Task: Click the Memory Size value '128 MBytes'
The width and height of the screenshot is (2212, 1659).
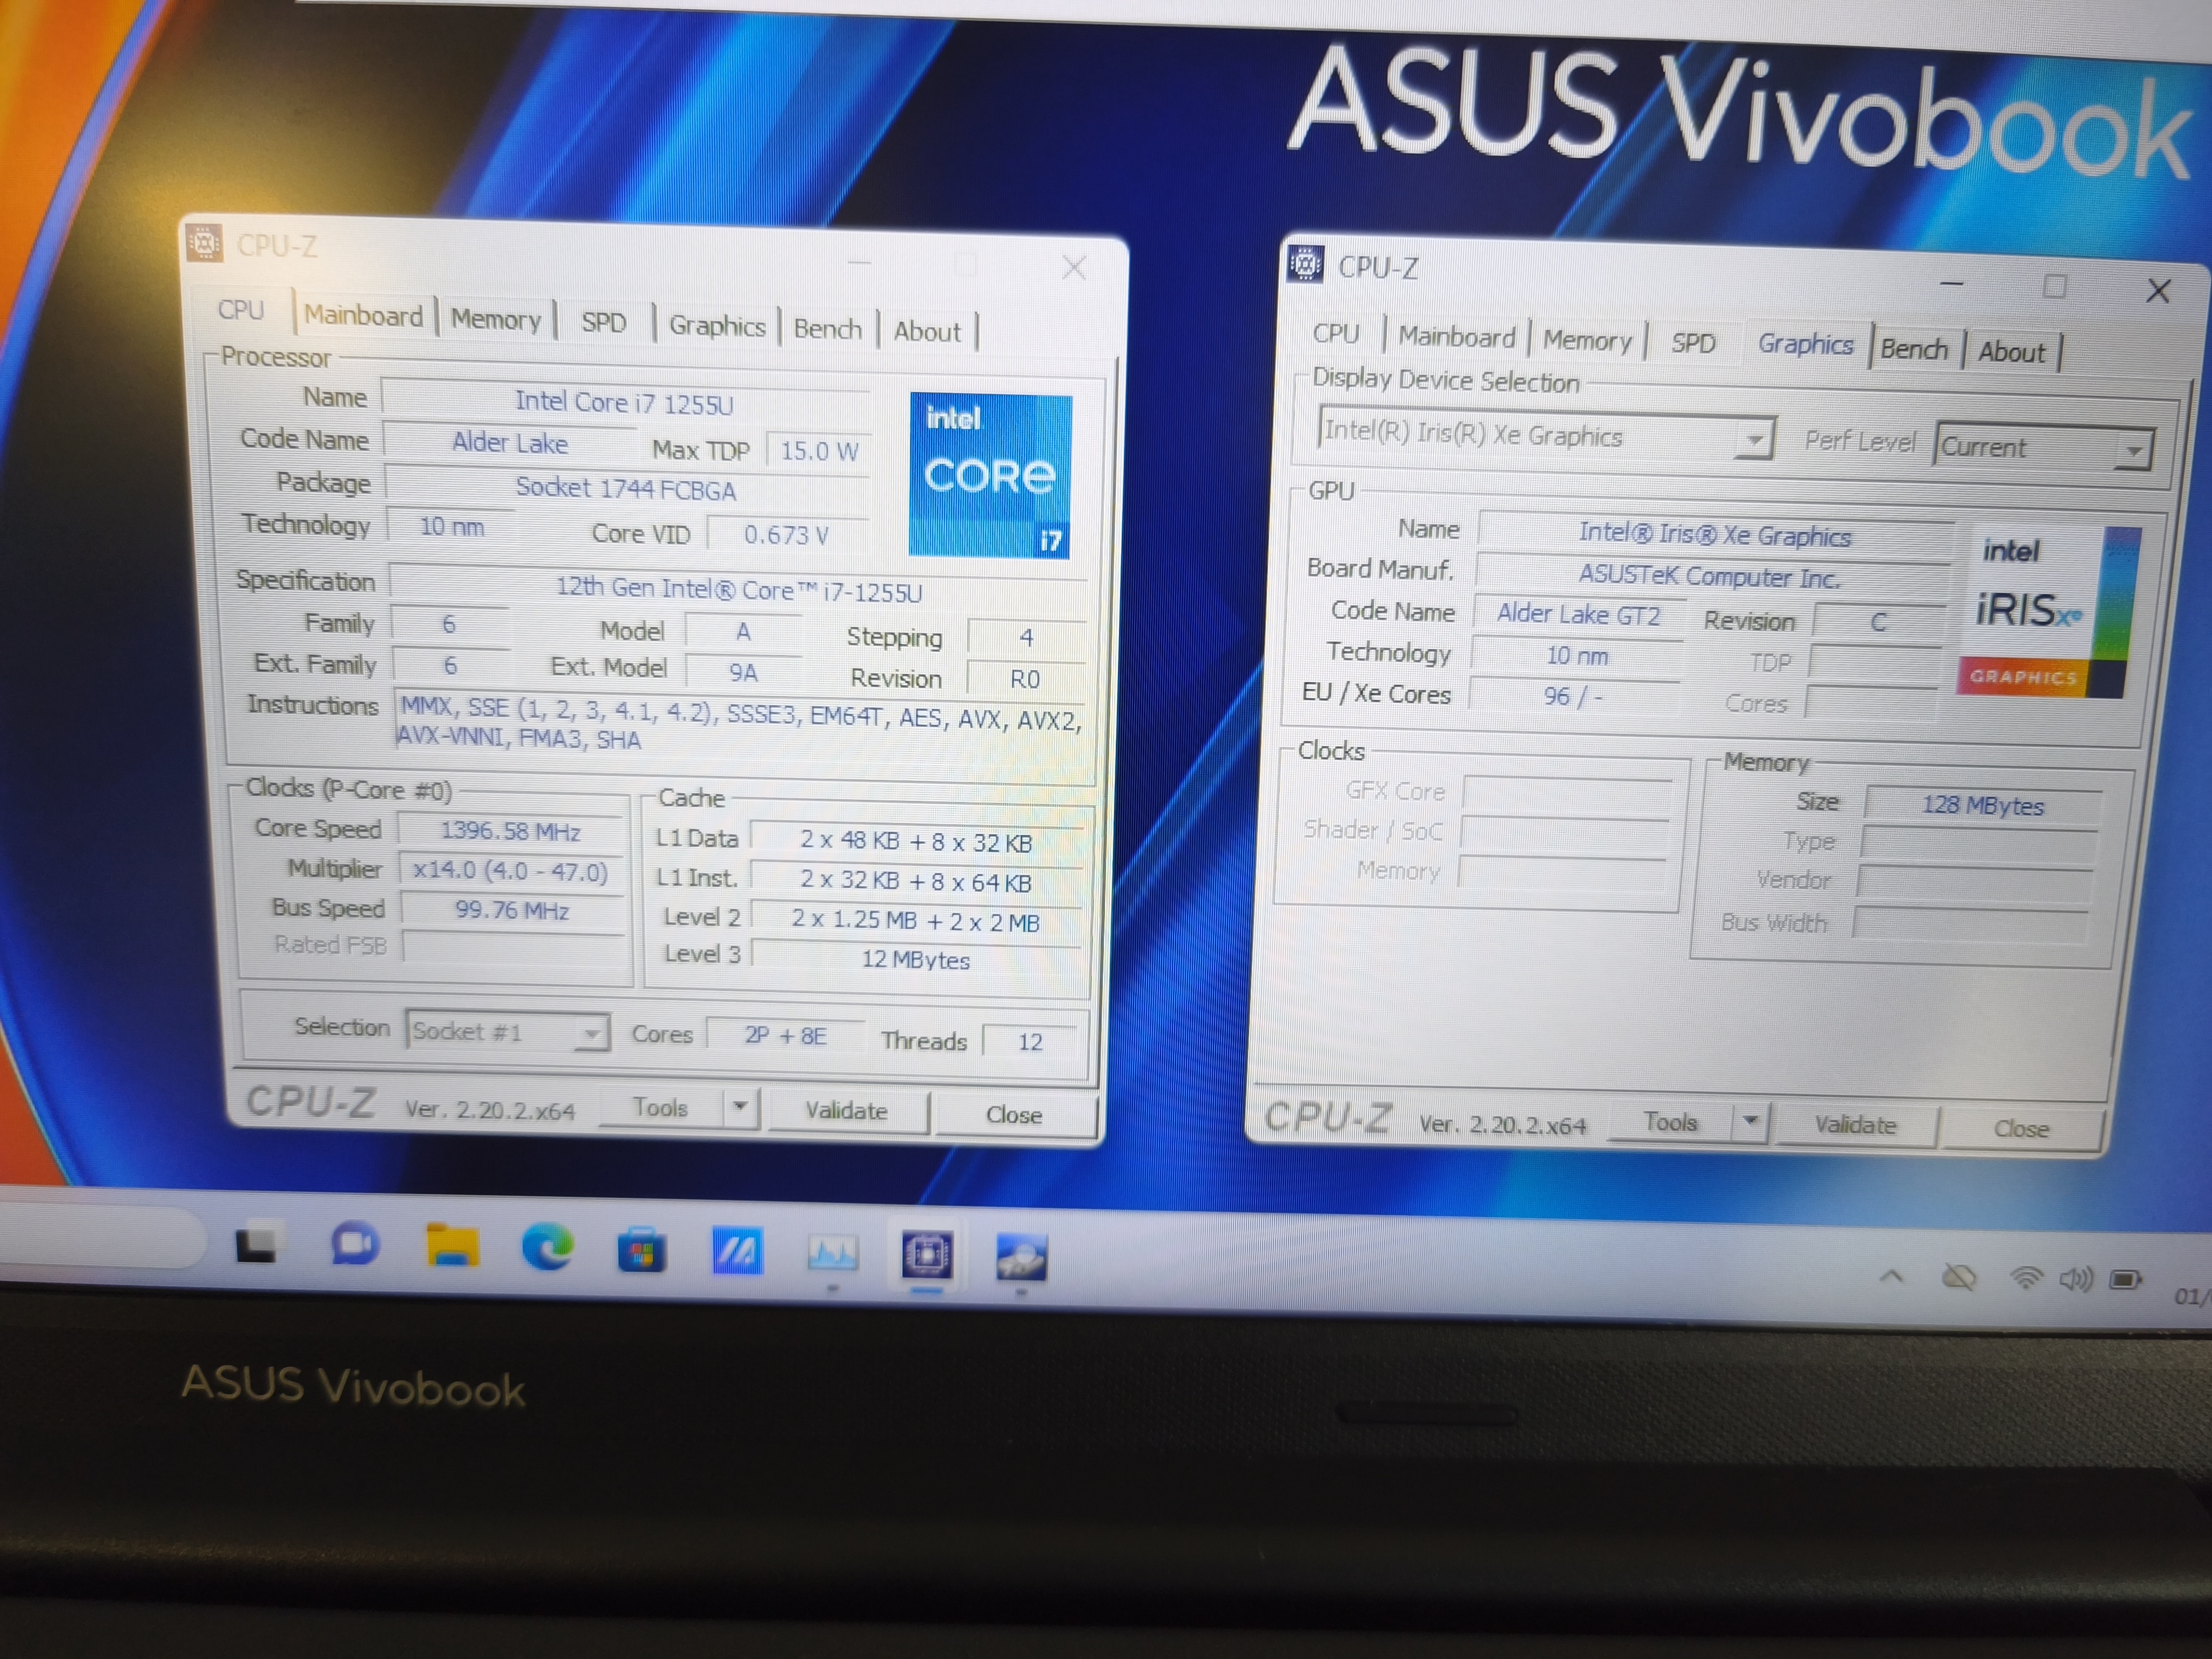Action: (1983, 805)
